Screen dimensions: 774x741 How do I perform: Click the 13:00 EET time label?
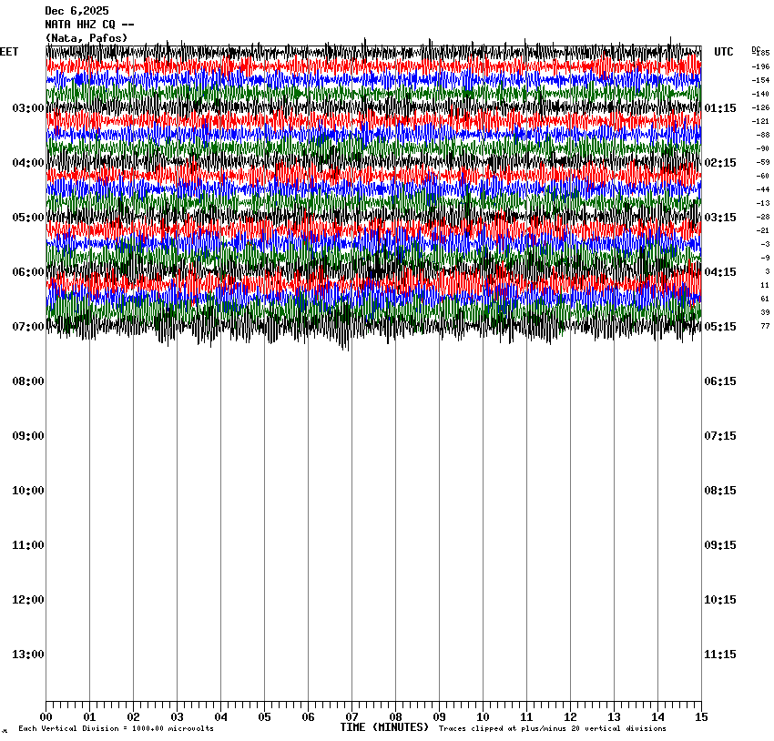27,655
